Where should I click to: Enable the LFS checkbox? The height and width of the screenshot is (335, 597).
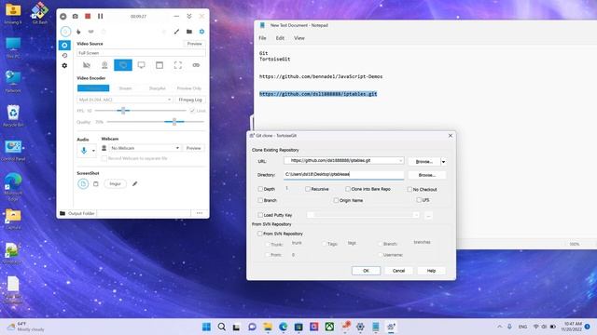419,200
